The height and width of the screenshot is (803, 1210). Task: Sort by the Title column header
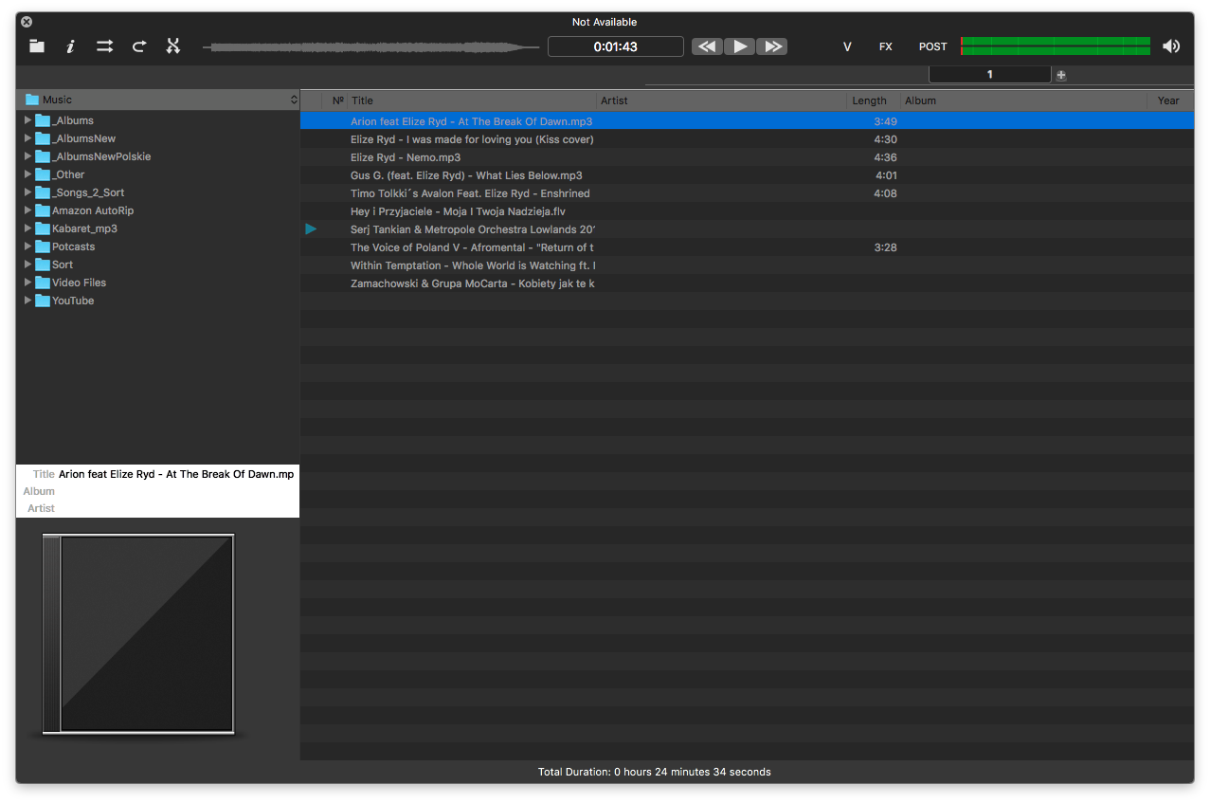472,100
